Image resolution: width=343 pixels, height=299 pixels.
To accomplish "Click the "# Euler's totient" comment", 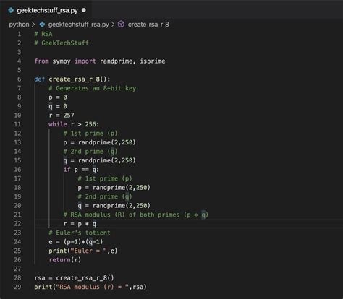I will pyautogui.click(x=80, y=233).
